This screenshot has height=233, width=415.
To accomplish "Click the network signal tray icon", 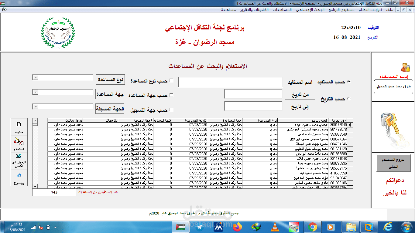I will (x=33, y=227).
